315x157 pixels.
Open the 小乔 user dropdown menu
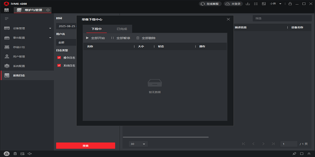pyautogui.click(x=275, y=4)
